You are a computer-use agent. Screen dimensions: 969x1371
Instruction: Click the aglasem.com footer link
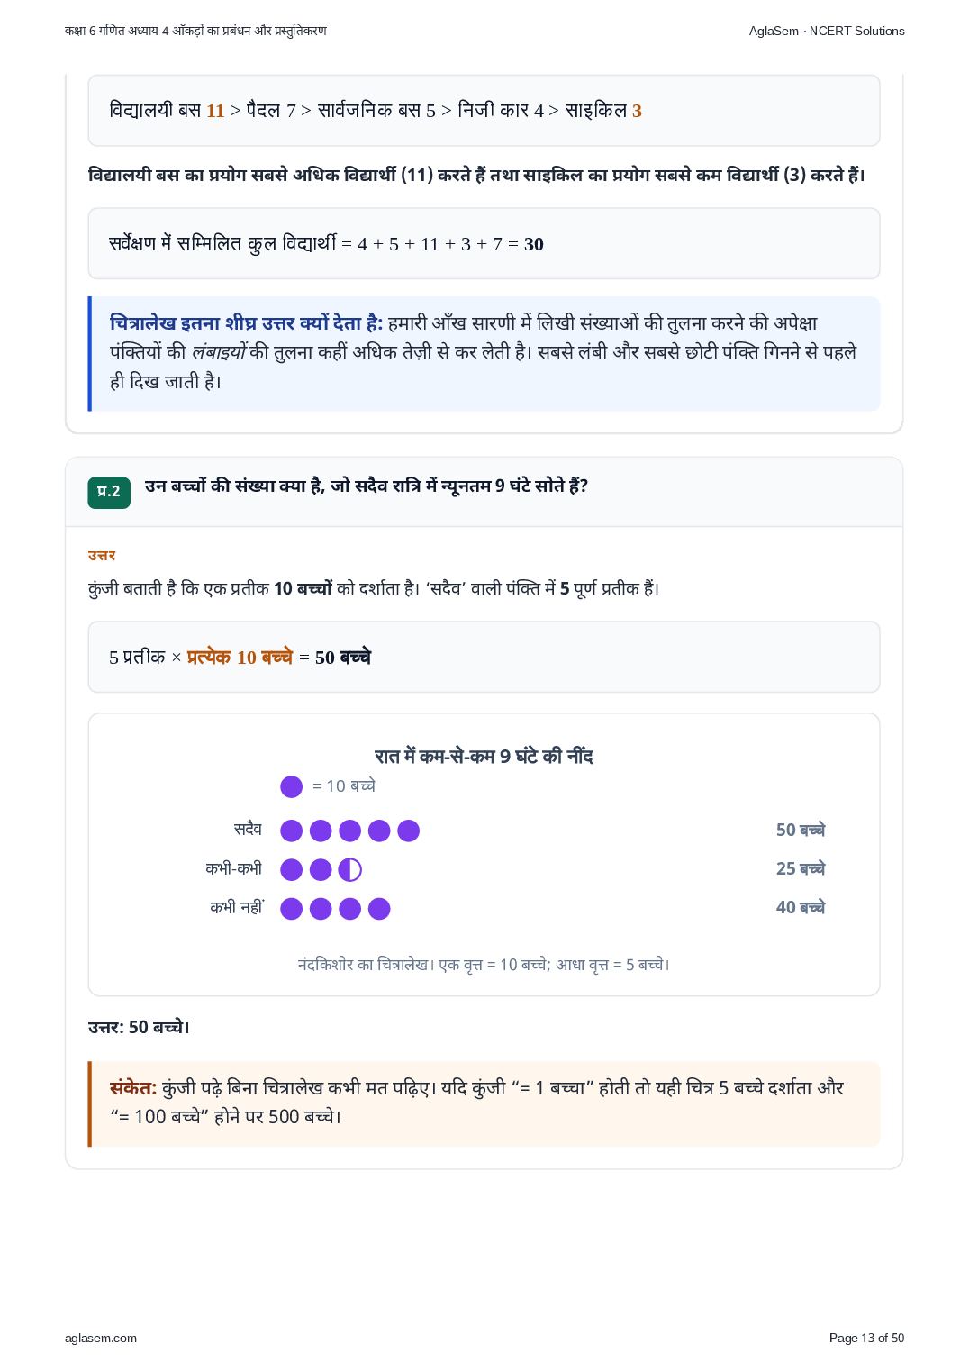click(x=101, y=1338)
